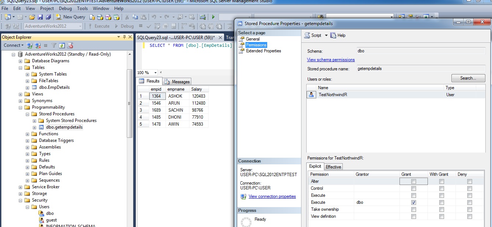Click the empid 1364 result cell

pyautogui.click(x=157, y=96)
